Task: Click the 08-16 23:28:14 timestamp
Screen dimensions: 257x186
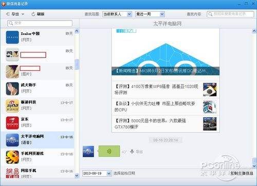Action: 166,140
